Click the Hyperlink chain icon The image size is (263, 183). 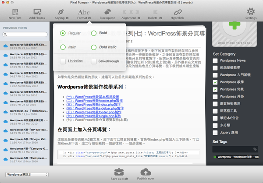[178, 12]
